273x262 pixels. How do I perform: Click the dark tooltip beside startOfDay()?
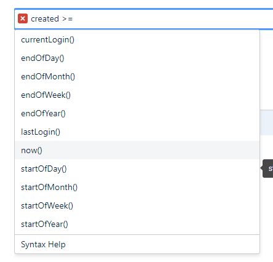pyautogui.click(x=267, y=169)
